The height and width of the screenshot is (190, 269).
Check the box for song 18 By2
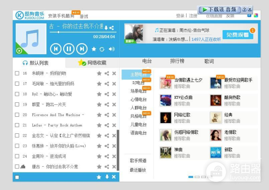click(x=17, y=94)
